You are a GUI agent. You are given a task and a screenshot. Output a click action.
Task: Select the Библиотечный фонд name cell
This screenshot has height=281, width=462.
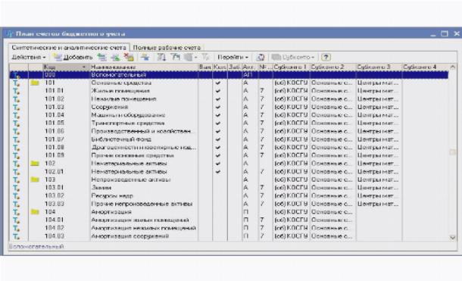(x=144, y=139)
